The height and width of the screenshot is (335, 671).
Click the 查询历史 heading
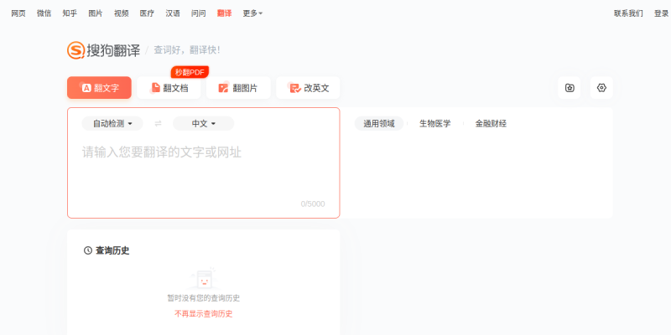(112, 250)
